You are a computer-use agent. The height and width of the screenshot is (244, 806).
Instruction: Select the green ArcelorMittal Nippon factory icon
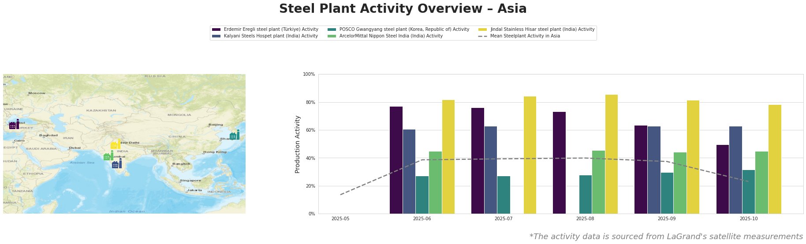[x=108, y=156]
